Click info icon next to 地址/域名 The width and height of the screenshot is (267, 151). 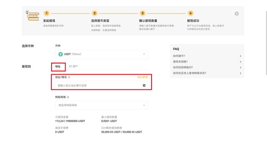69,77
